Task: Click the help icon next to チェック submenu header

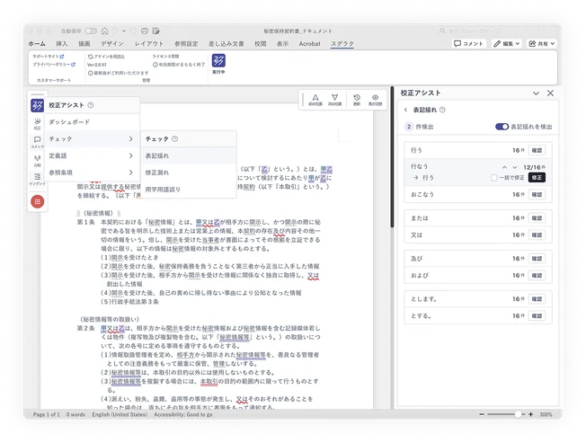Action: pyautogui.click(x=174, y=139)
